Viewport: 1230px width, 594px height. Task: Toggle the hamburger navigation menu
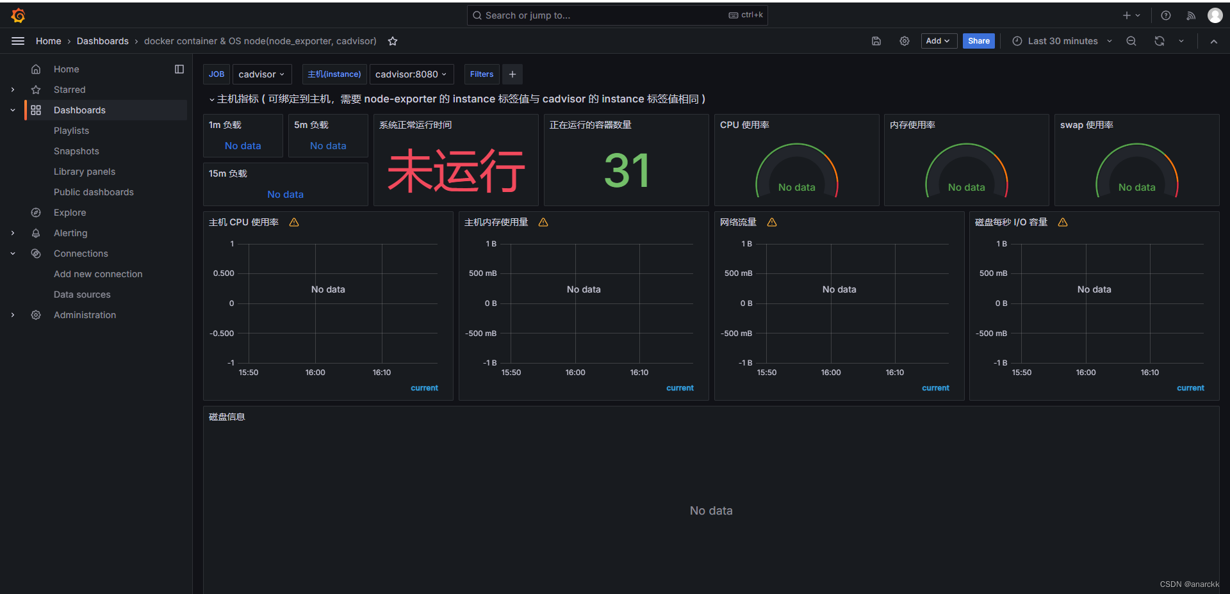tap(18, 41)
